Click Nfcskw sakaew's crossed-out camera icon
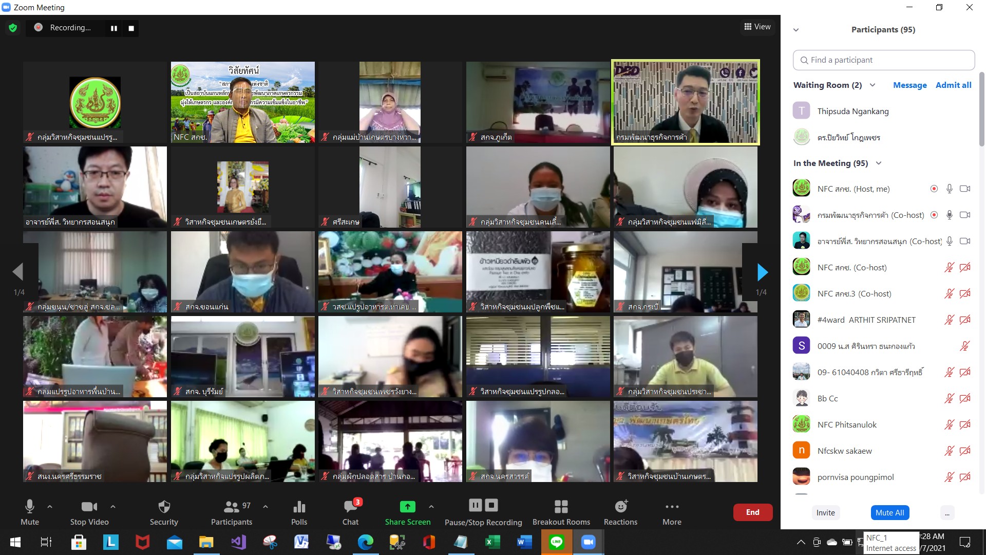Viewport: 986px width, 555px height. [965, 451]
